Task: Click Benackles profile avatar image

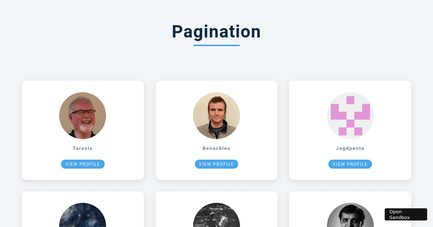Action: point(216,115)
